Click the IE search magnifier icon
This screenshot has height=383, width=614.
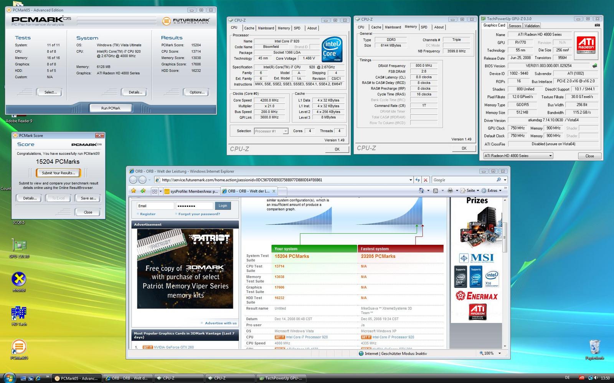point(498,180)
